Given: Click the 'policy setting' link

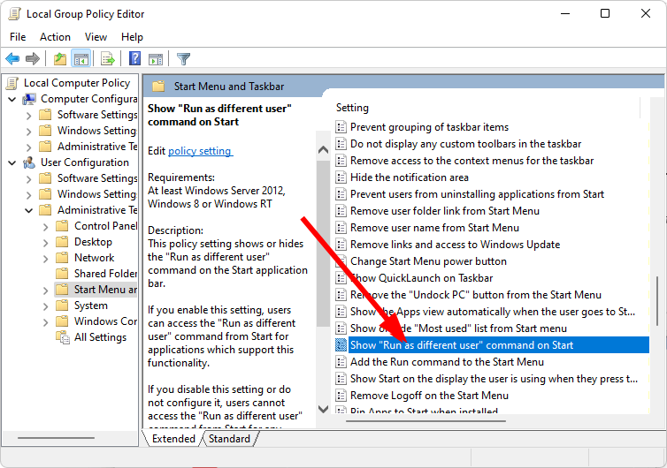Looking at the screenshot, I should point(200,151).
